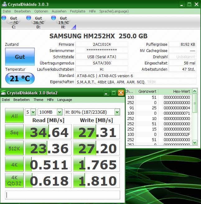Open Sprache(Language) menu
This screenshot has height=204, width=201.
114,11
